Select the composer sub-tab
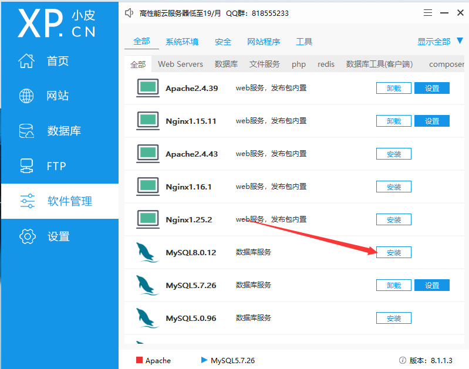Image resolution: width=469 pixels, height=369 pixels. (447, 65)
